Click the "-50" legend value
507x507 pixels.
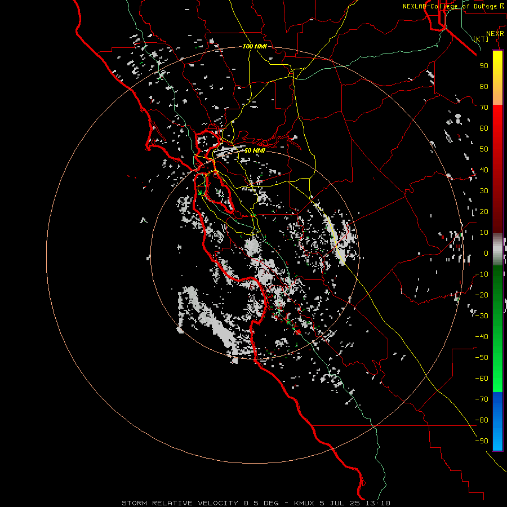[x=482, y=358]
